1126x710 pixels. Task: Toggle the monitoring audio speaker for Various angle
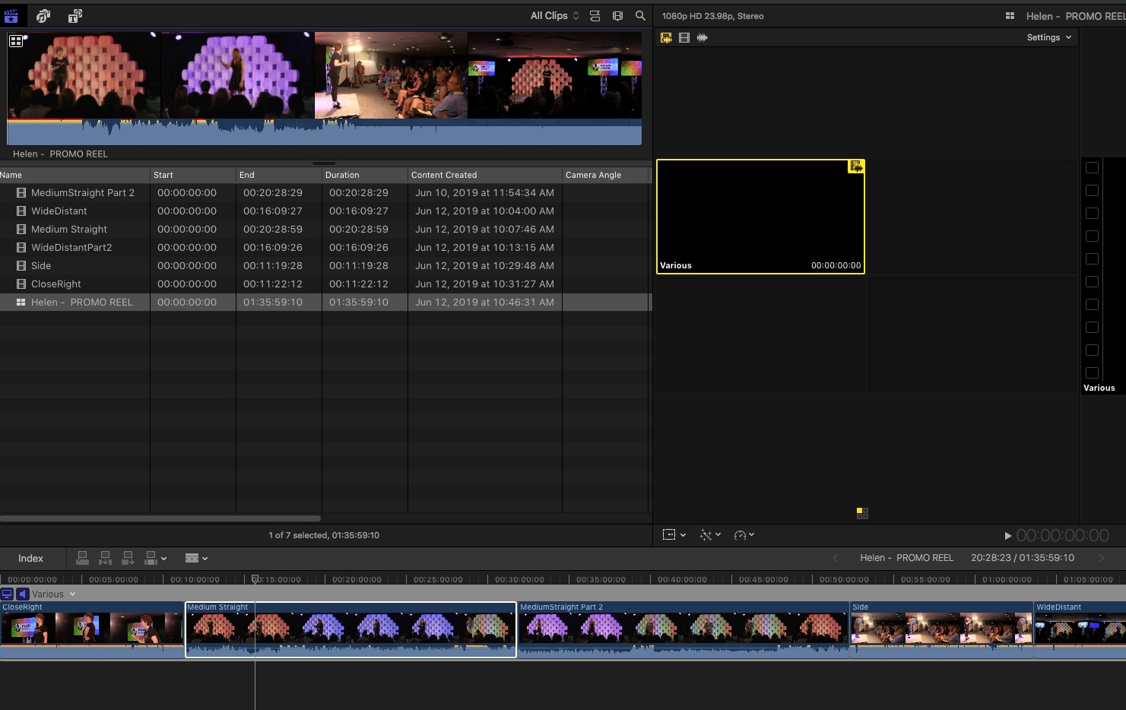click(x=23, y=594)
